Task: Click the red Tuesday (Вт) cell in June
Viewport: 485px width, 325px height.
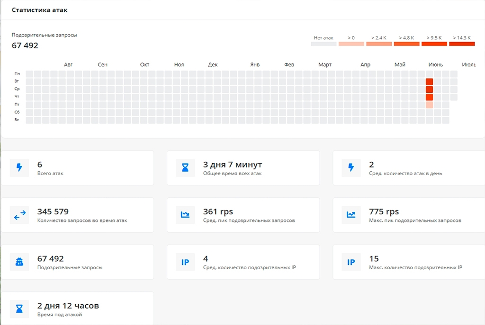Action: (x=429, y=81)
